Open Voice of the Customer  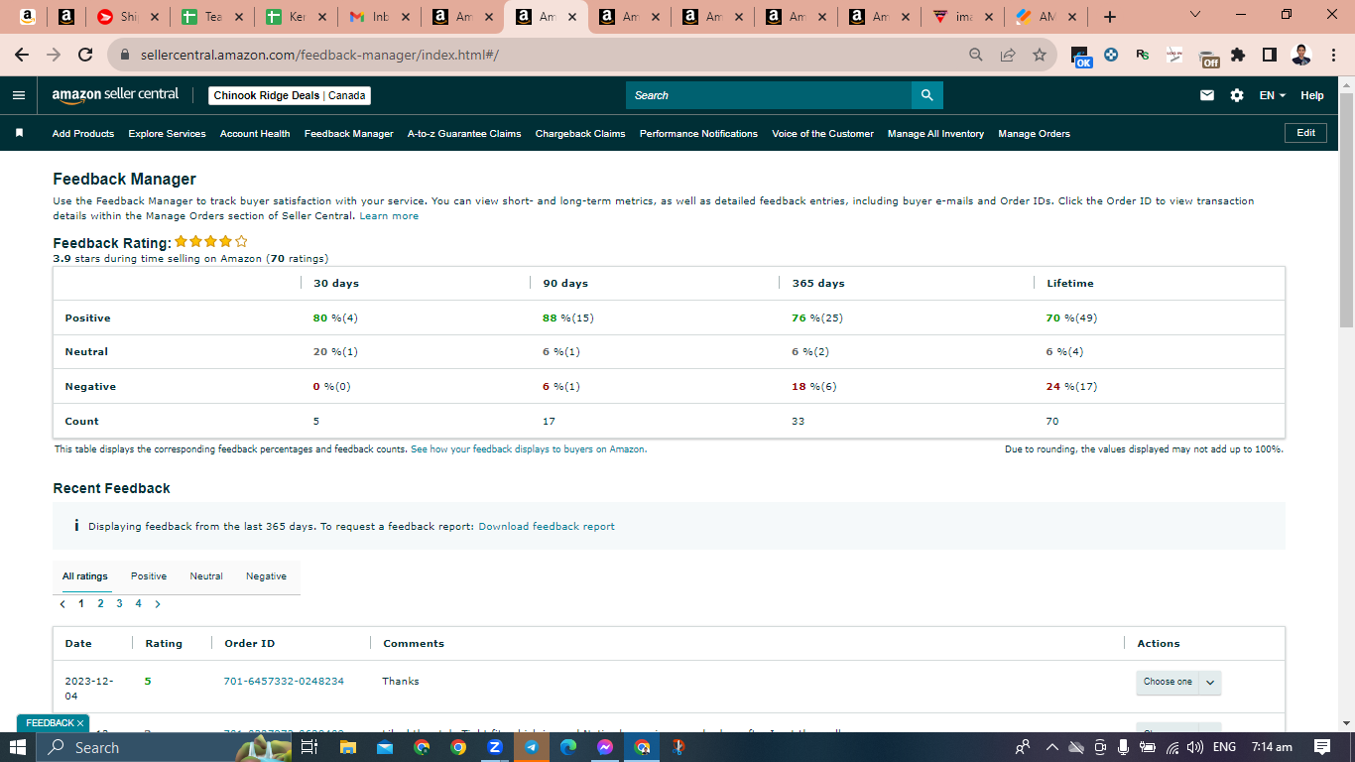tap(822, 133)
